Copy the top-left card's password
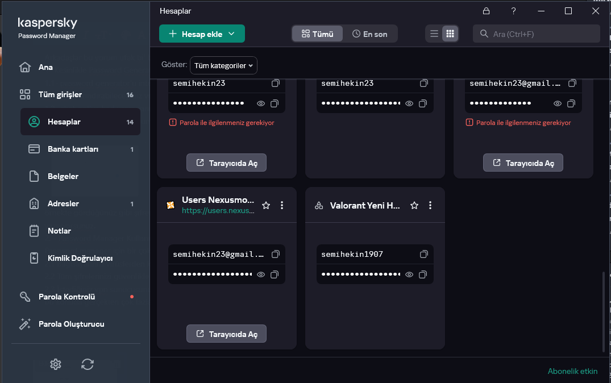 click(x=275, y=103)
